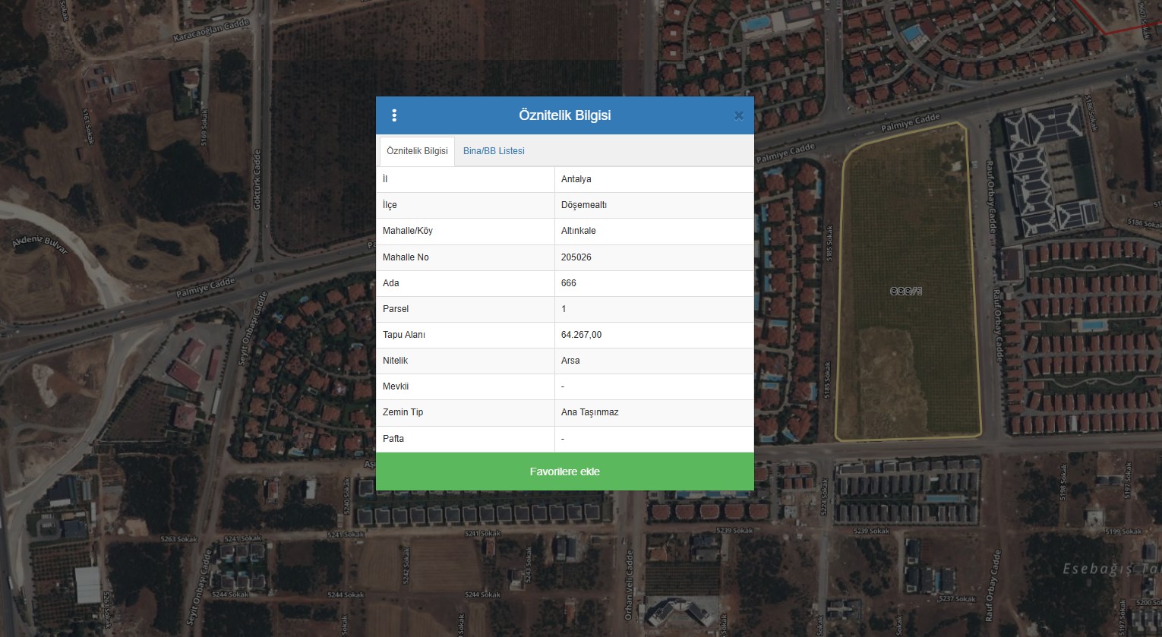Switch to the Bina/BB Listesi tab

point(494,151)
